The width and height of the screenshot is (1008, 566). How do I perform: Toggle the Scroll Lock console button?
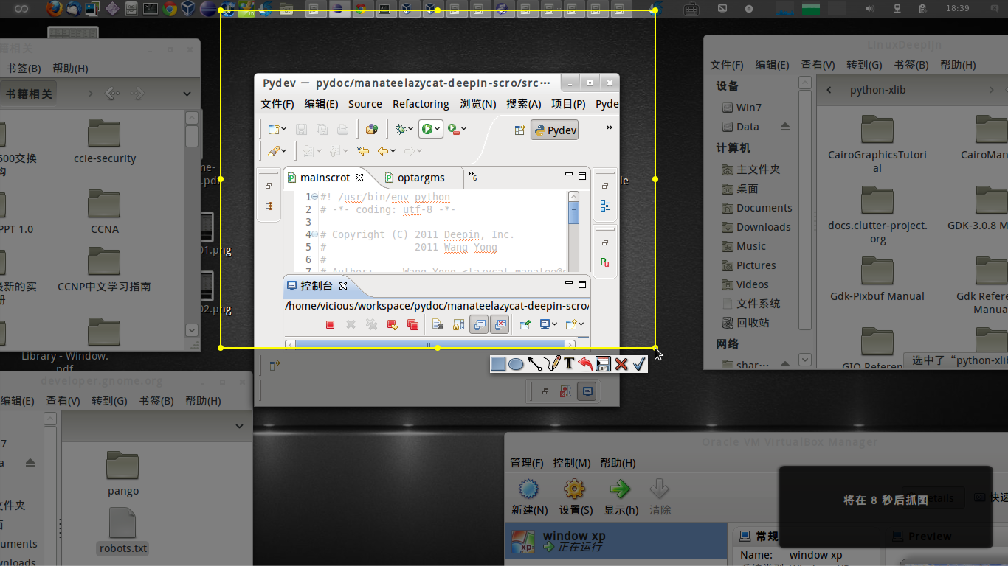point(458,324)
